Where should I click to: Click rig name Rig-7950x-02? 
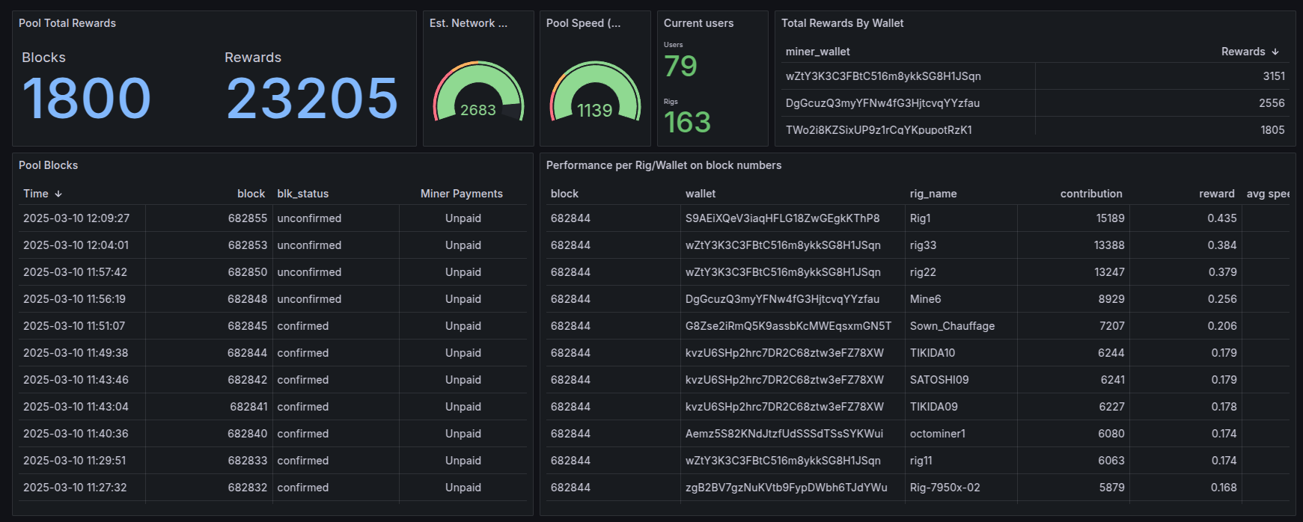coord(945,488)
